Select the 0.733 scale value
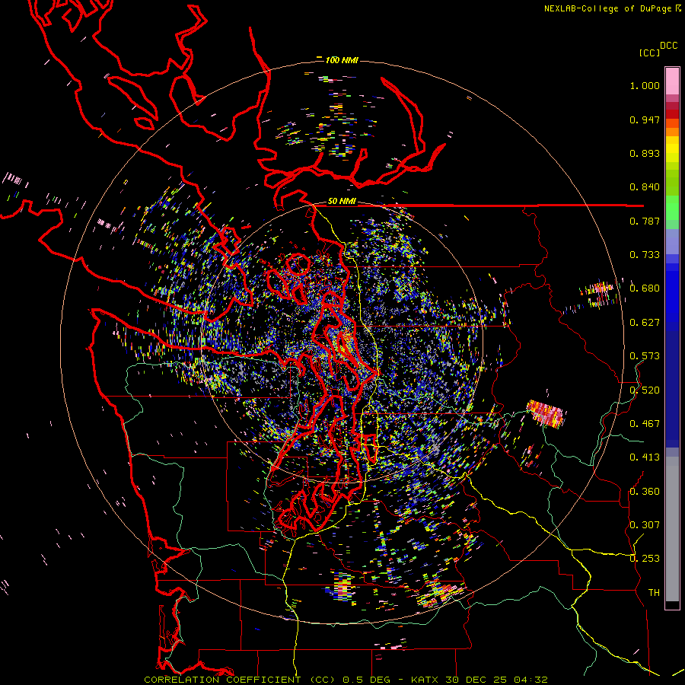The width and height of the screenshot is (685, 685). click(x=645, y=255)
